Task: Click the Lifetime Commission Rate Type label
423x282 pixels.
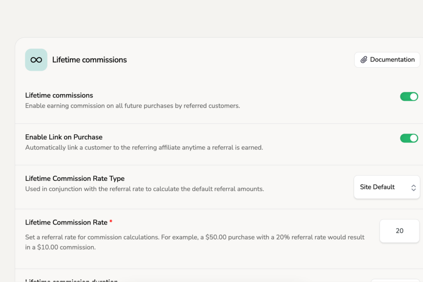Action: pyautogui.click(x=75, y=178)
